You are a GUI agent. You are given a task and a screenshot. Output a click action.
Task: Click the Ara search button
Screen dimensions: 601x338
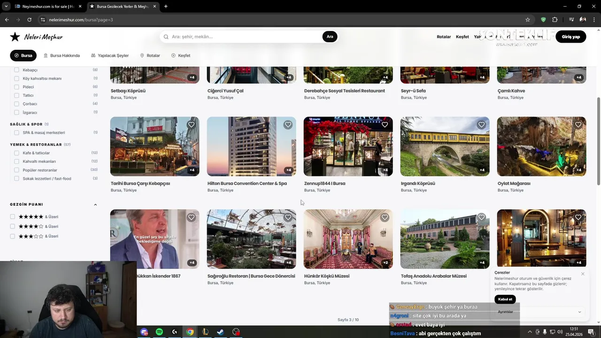tap(330, 37)
